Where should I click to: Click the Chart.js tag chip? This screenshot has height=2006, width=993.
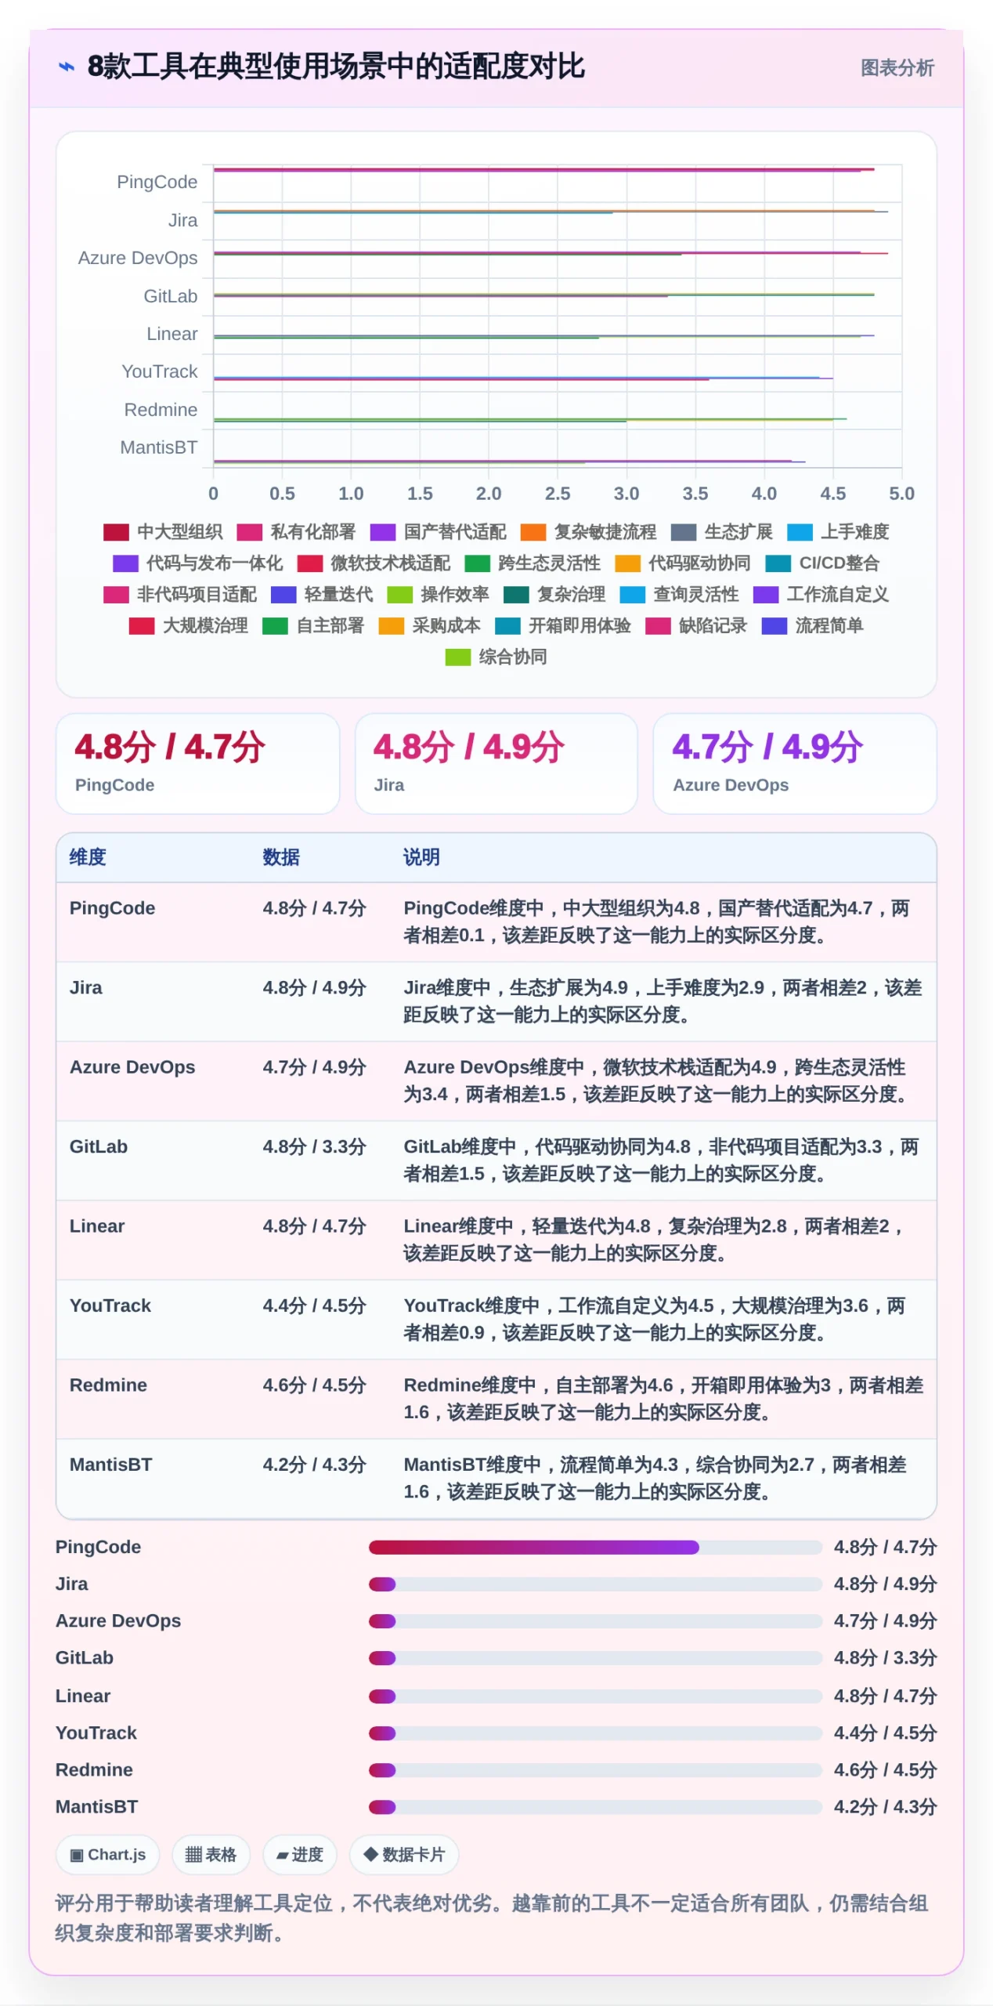tap(108, 1855)
